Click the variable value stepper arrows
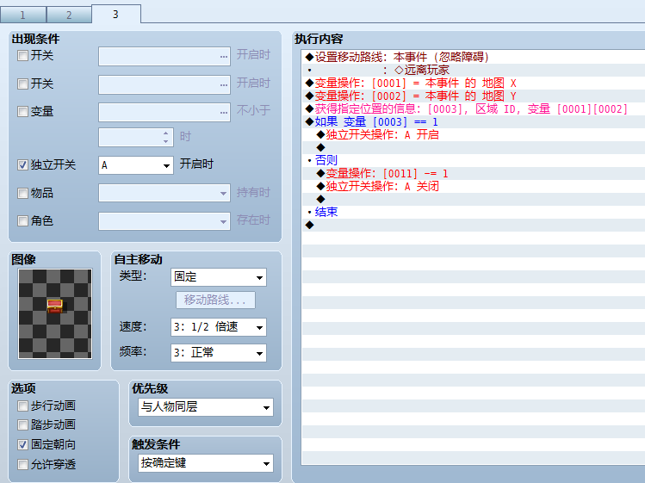Image resolution: width=645 pixels, height=483 pixels. pos(165,138)
